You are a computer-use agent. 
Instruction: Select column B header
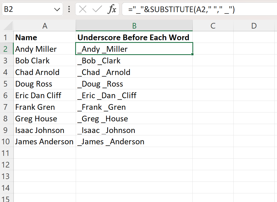click(134, 26)
